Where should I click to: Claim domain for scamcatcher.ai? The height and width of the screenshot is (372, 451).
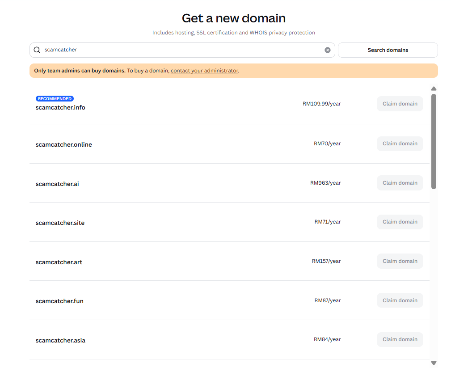400,183
